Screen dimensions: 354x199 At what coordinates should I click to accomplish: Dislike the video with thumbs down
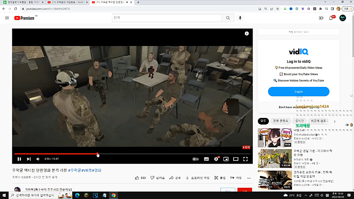(x=158, y=178)
